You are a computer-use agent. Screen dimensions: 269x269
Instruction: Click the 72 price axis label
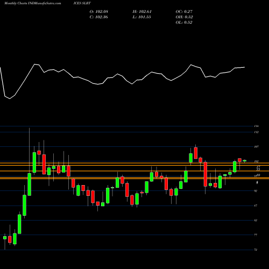pos(256,250)
